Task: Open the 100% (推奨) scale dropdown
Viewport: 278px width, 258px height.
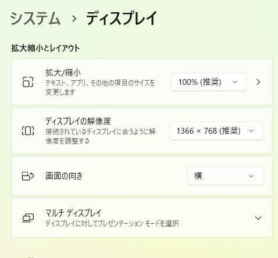Action: [x=209, y=82]
